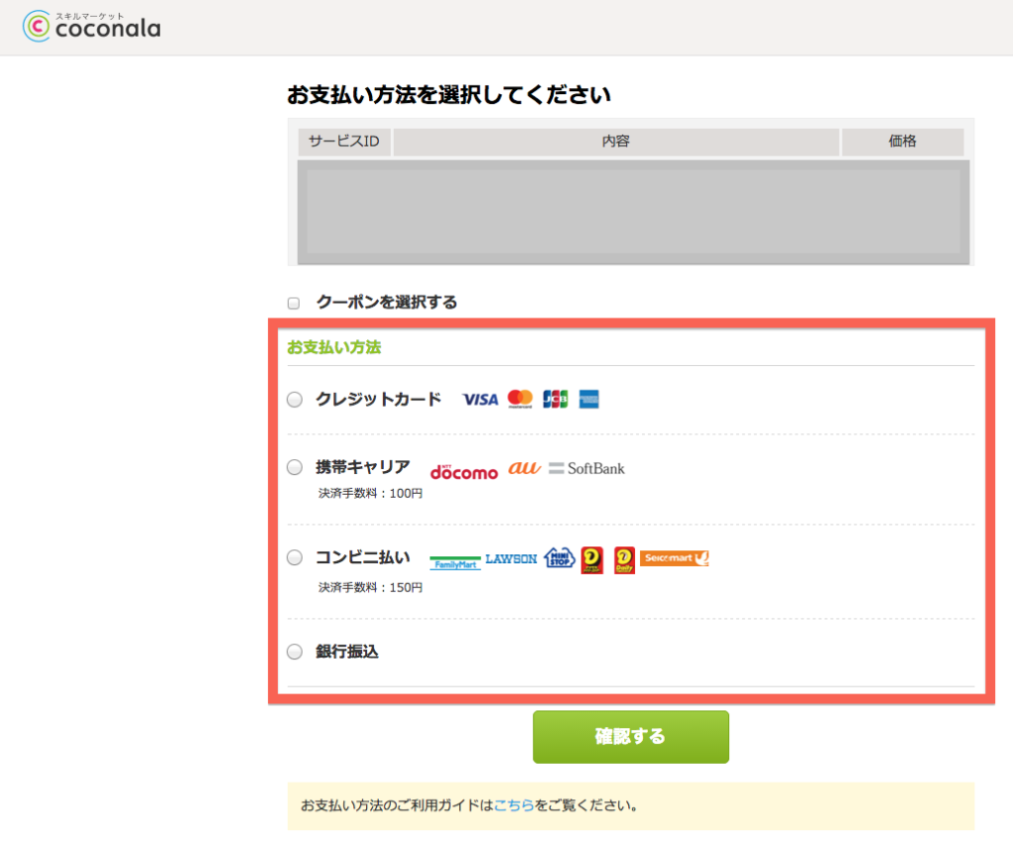
Task: Select the クレジットカード radio button
Action: (x=295, y=400)
